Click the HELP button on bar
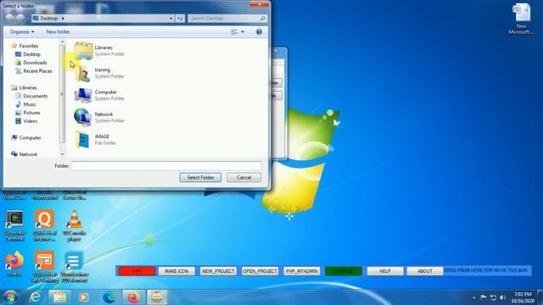Image resolution: width=543 pixels, height=305 pixels. pyautogui.click(x=385, y=271)
